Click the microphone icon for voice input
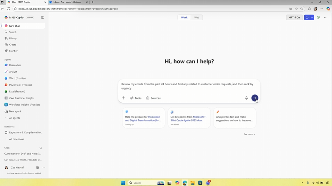This screenshot has width=332, height=186. pyautogui.click(x=247, y=98)
